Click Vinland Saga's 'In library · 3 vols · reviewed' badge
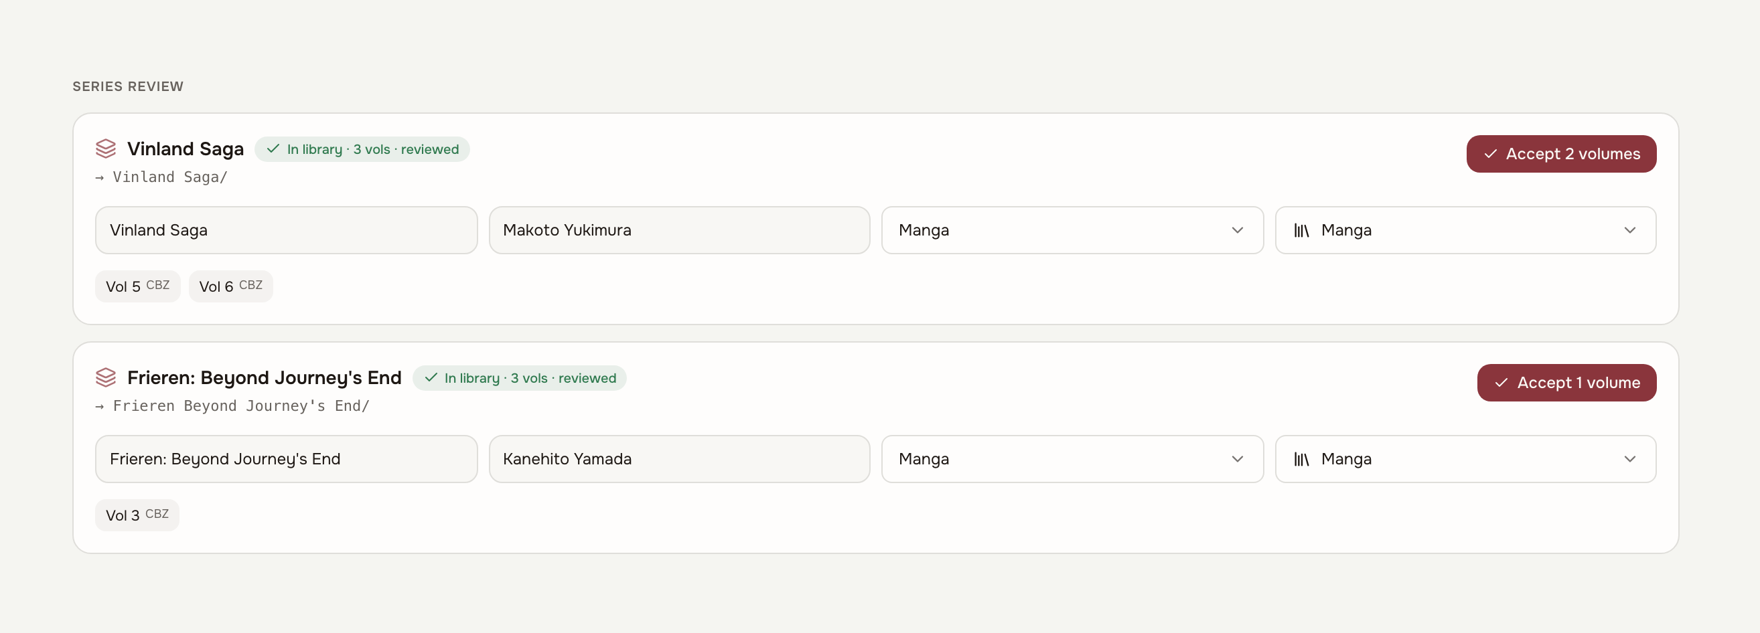This screenshot has width=1760, height=633. coord(362,149)
